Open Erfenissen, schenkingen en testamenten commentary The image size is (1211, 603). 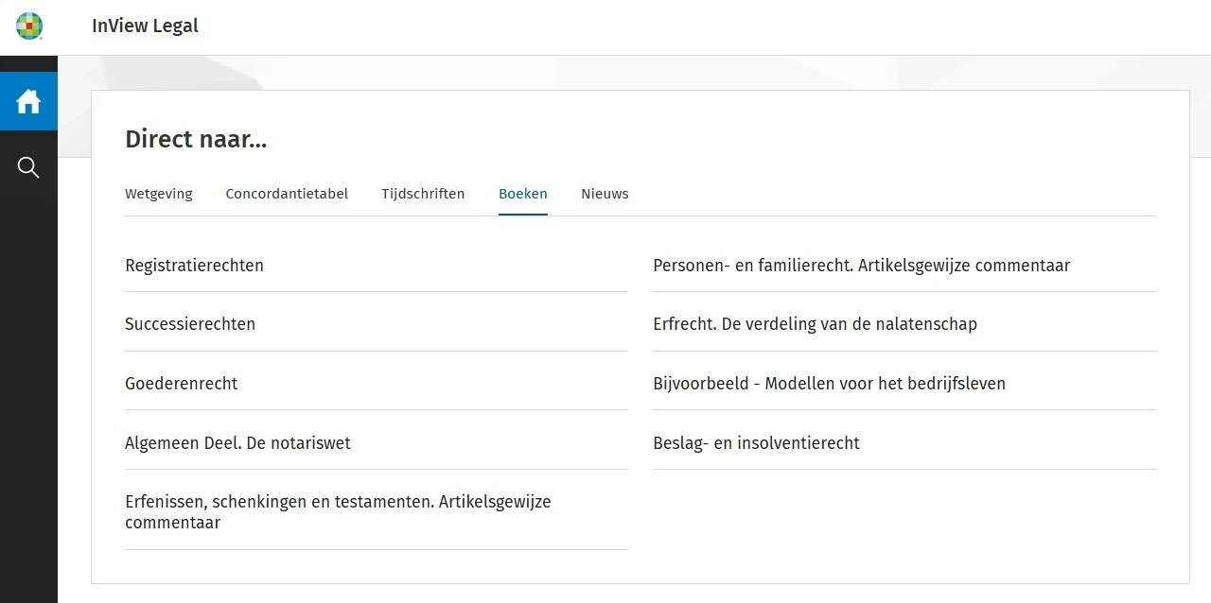pyautogui.click(x=338, y=511)
